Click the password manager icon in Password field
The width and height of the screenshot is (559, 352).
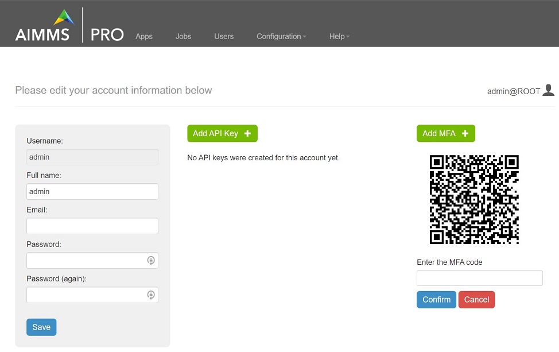(x=151, y=260)
